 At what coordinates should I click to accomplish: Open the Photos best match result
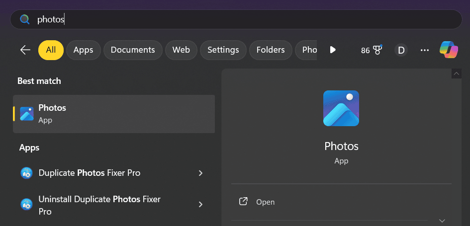coord(114,114)
